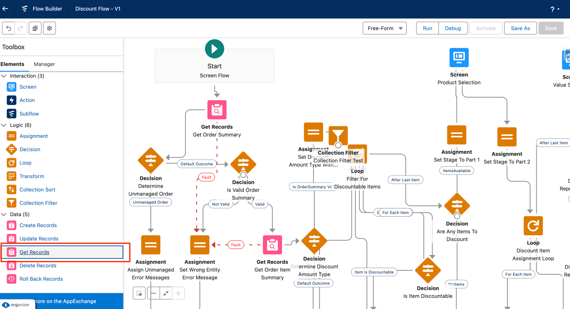Open the Start Screen Flow node
Image resolution: width=570 pixels, height=309 pixels.
[x=214, y=66]
